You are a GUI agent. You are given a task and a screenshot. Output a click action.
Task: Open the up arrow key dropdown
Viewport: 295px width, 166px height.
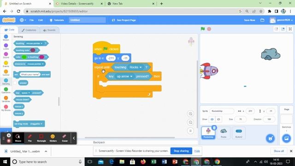(x=124, y=77)
